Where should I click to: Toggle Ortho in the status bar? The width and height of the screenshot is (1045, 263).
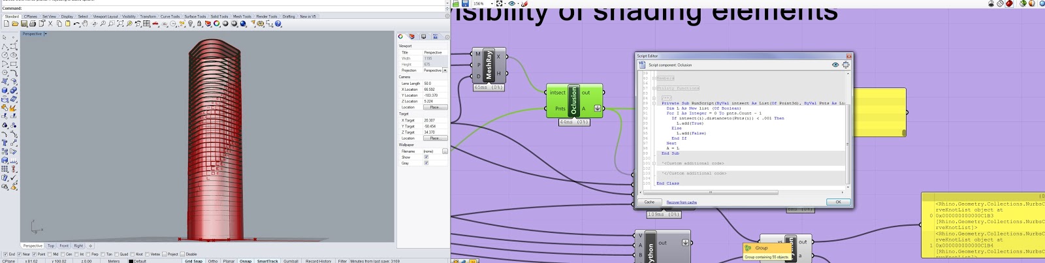coord(213,261)
